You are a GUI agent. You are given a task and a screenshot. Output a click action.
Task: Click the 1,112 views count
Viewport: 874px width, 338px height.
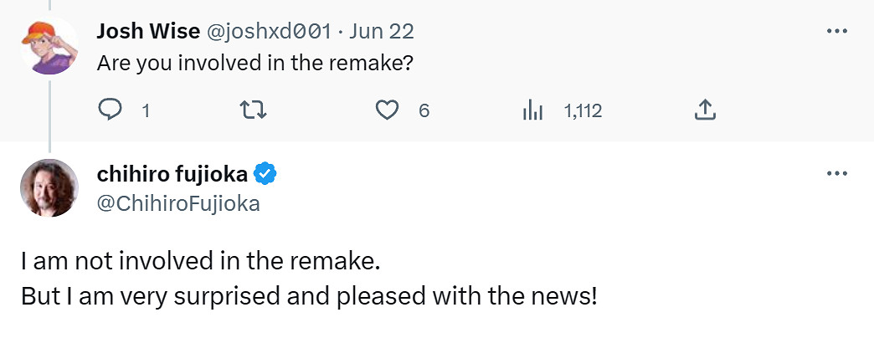[583, 110]
